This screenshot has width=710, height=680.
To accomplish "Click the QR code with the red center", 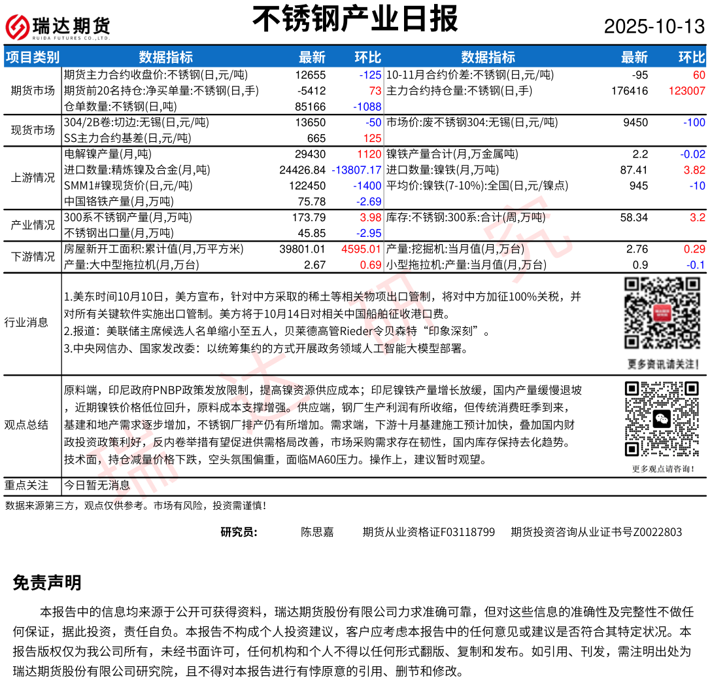I will [x=663, y=313].
